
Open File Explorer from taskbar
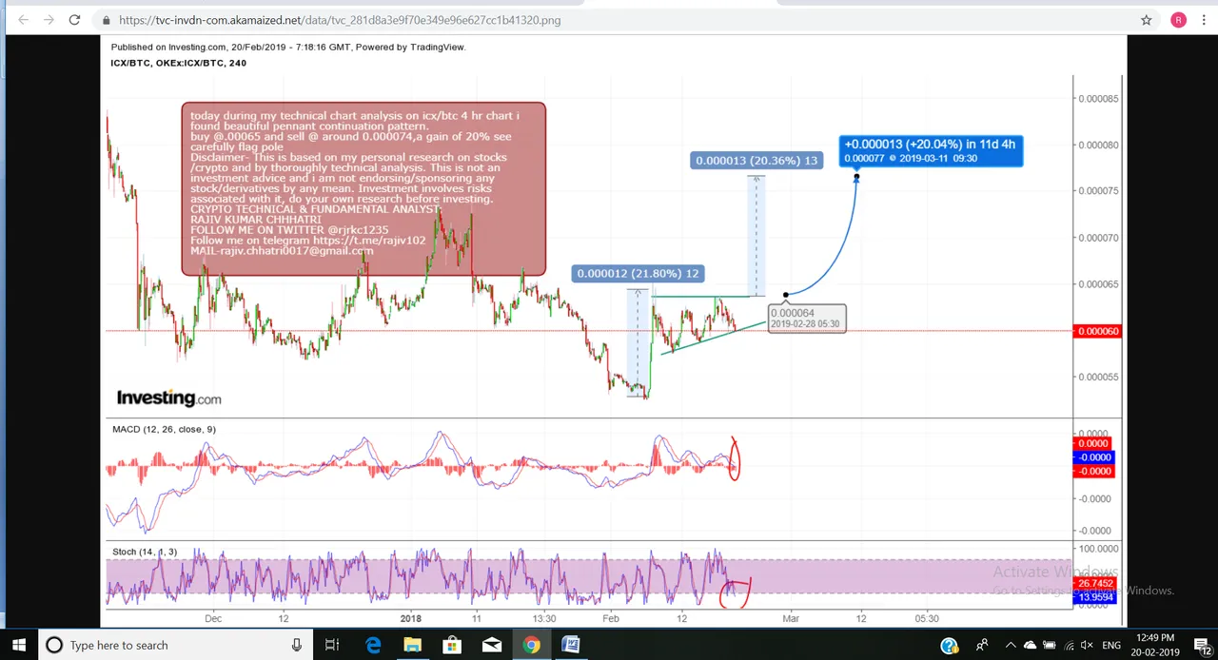[x=413, y=645]
